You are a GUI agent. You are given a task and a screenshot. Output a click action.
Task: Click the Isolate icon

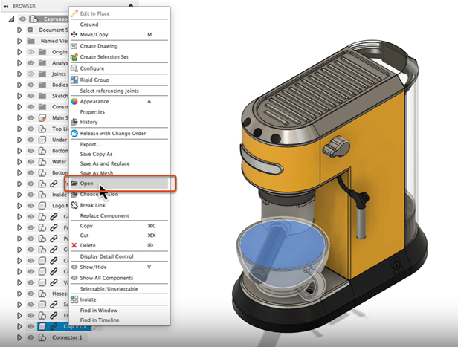(x=74, y=299)
